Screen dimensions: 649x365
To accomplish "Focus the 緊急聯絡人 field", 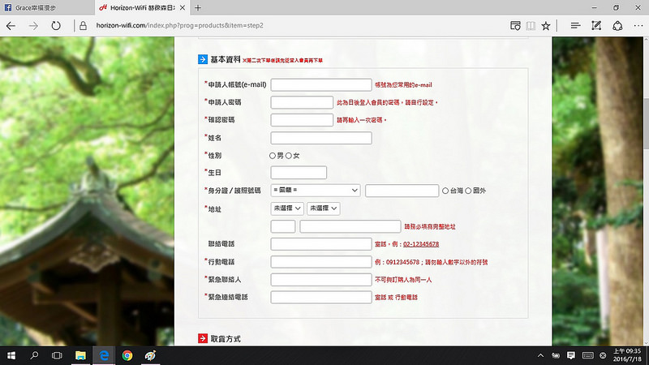I will tap(321, 279).
